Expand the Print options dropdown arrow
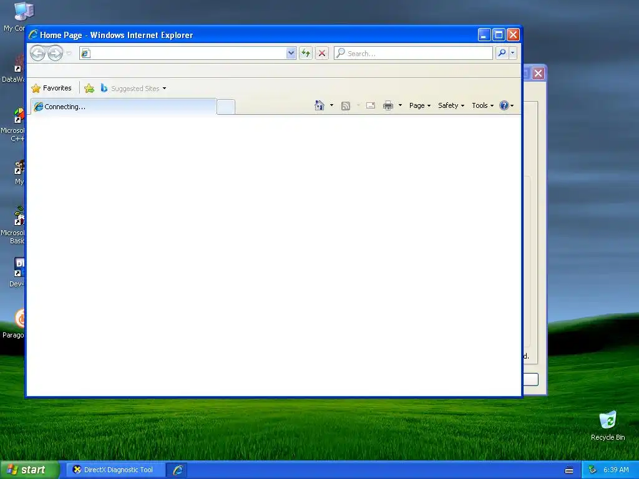The image size is (639, 479). pos(400,105)
